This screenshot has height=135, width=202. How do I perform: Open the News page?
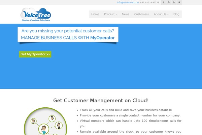(x=126, y=14)
